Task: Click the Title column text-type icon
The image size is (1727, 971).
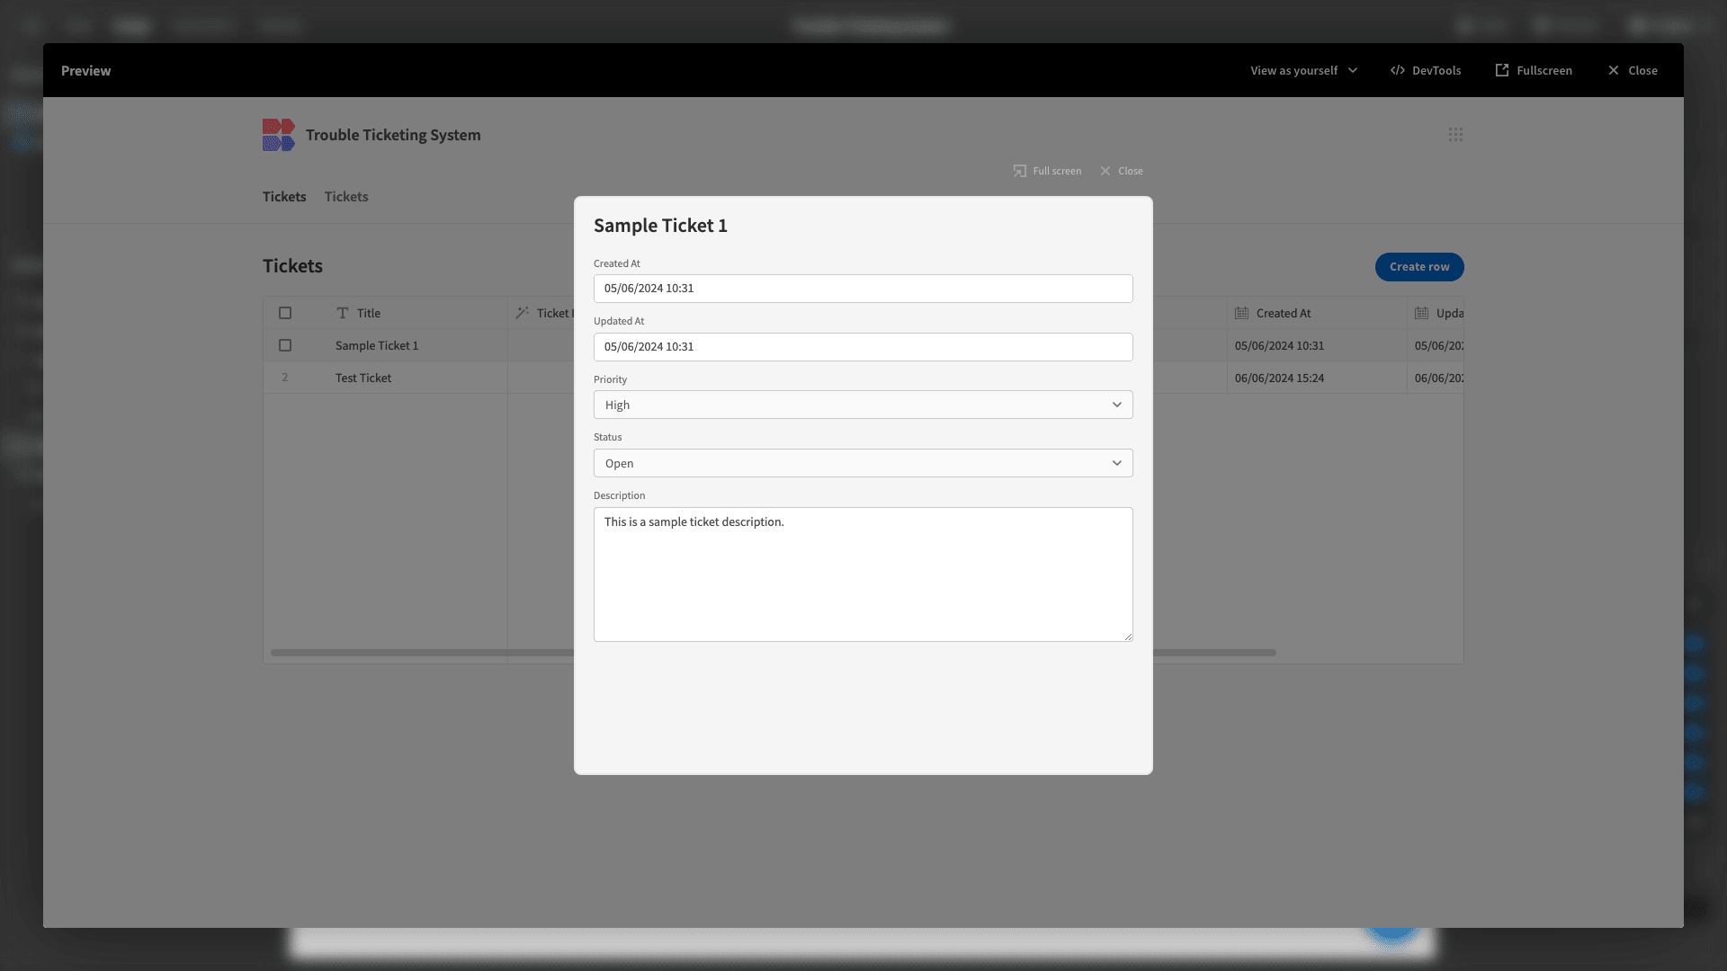Action: [342, 313]
